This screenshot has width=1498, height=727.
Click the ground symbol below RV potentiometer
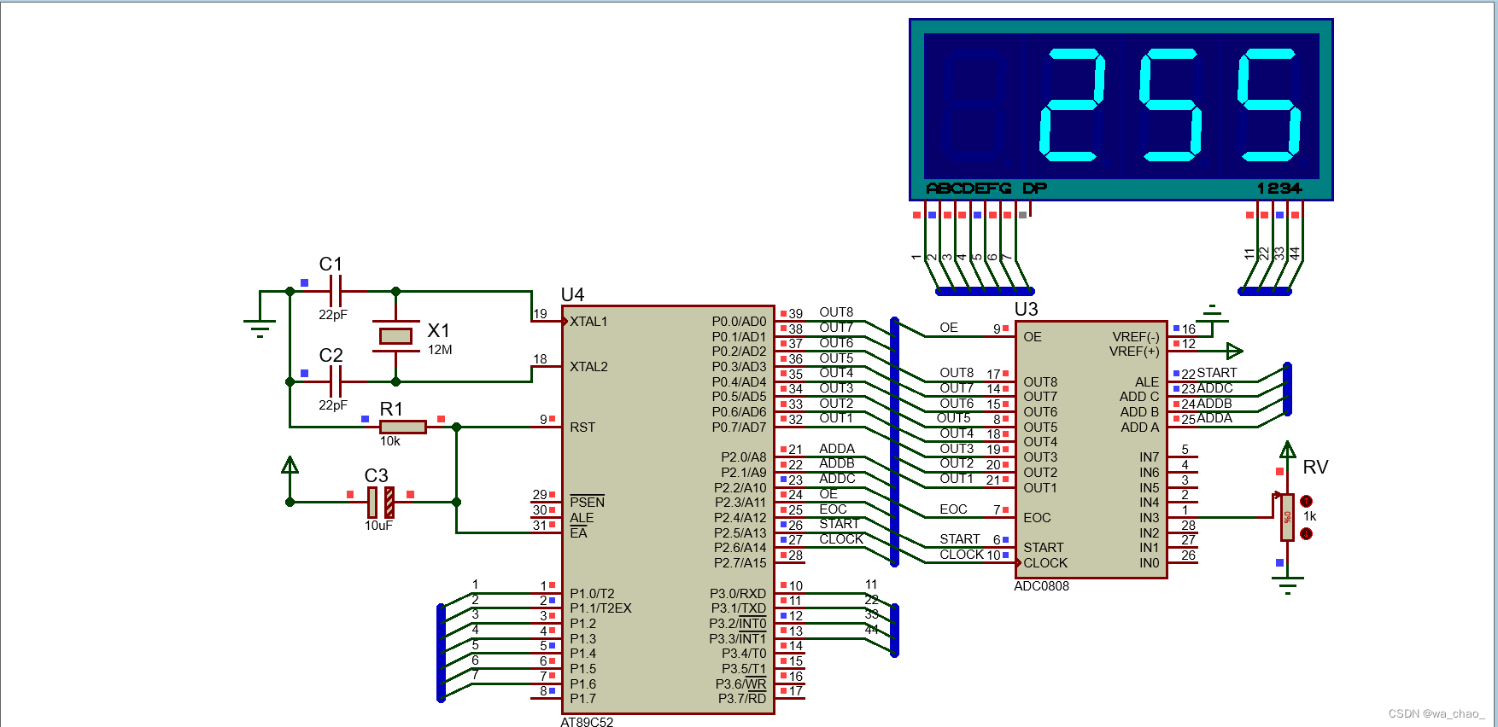click(1287, 585)
